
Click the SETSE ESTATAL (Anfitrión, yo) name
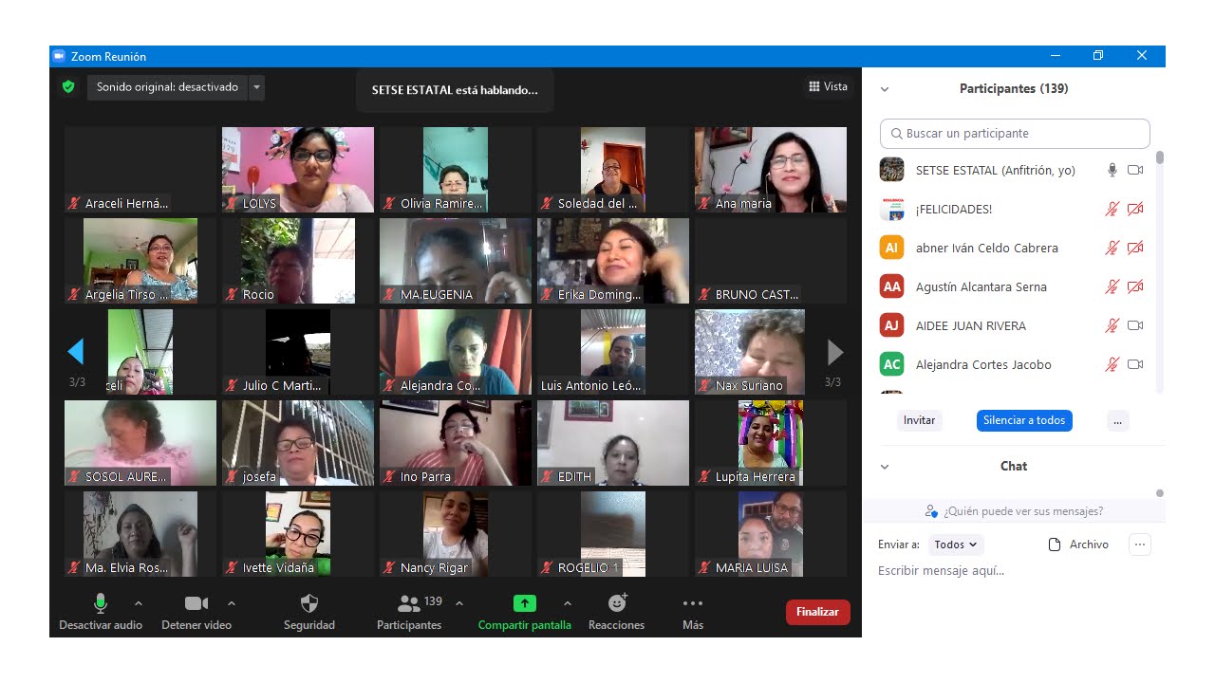pyautogui.click(x=995, y=171)
